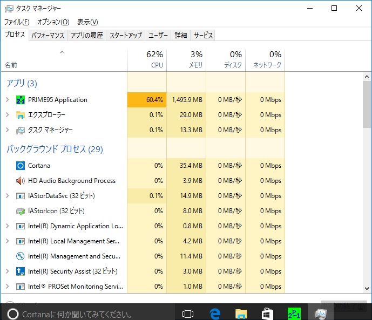Screen dimensions: 372x320
Task: Open the オプション(O) menu
Action: (53, 22)
